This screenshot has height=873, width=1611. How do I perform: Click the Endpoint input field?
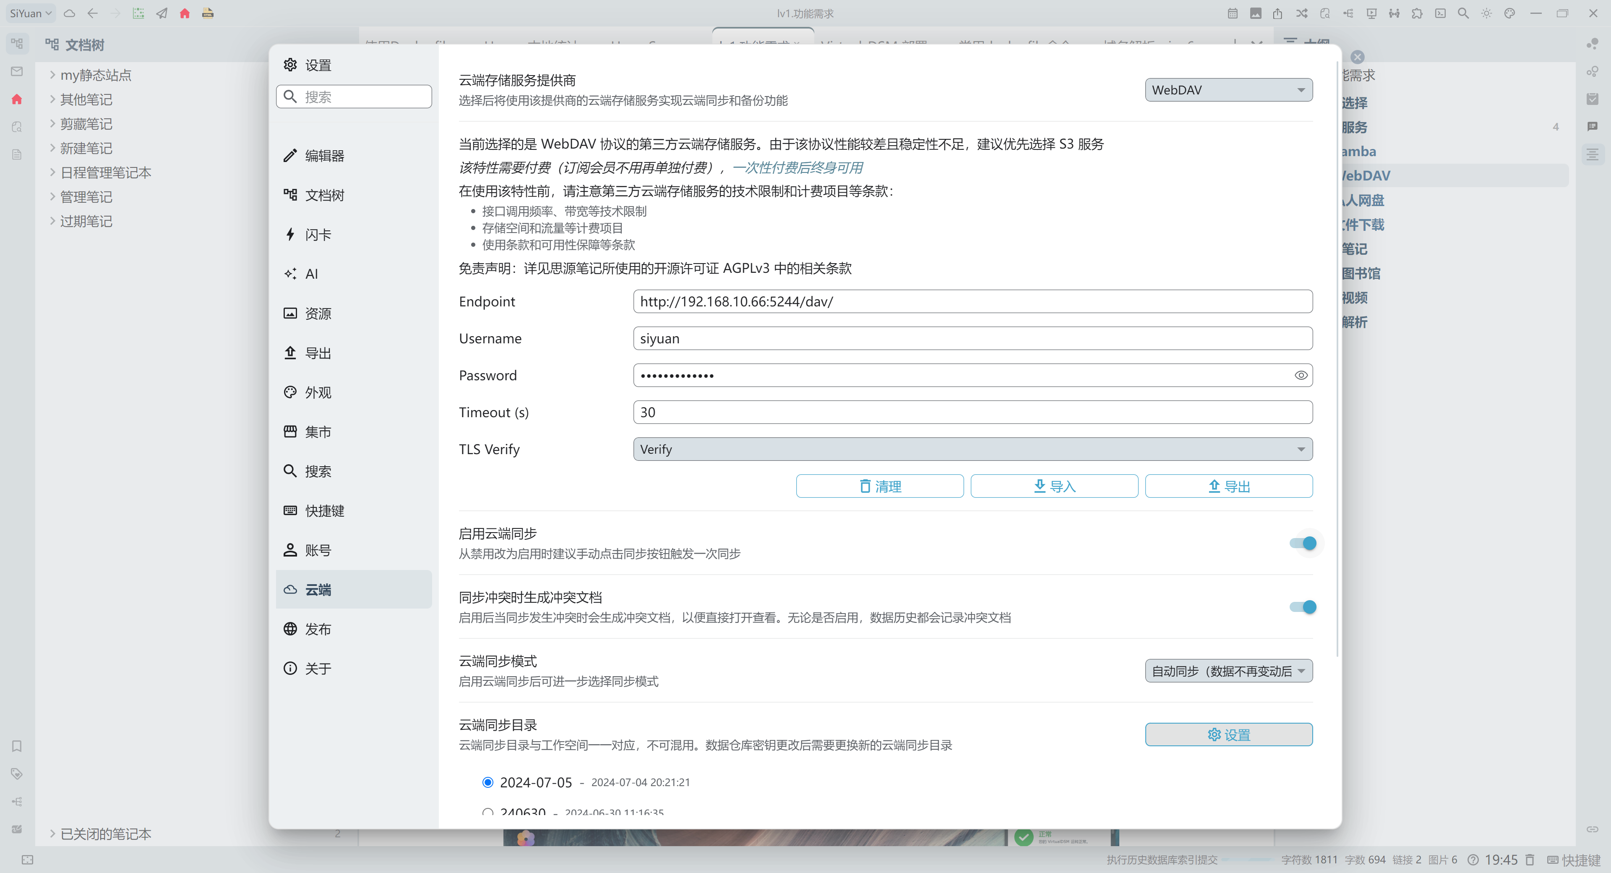972,302
